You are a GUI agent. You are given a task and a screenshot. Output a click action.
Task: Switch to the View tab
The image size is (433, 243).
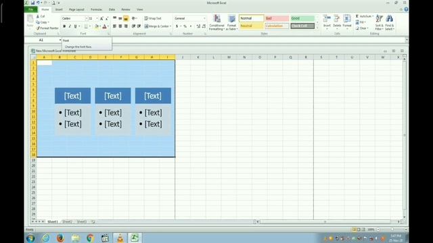pyautogui.click(x=140, y=9)
